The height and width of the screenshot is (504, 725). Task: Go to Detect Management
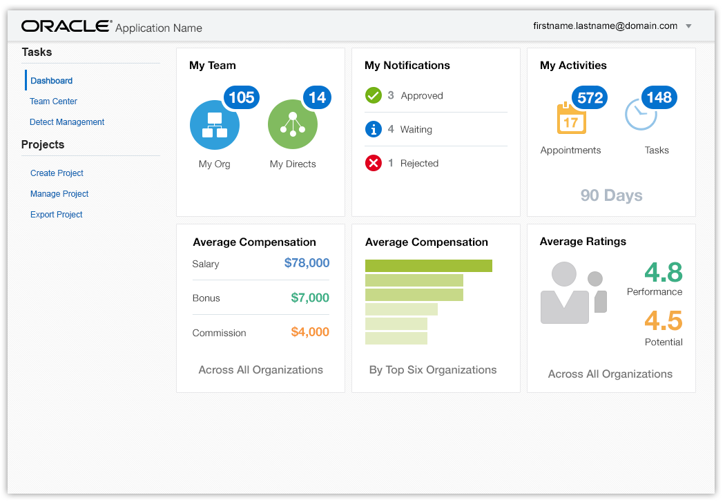coord(67,122)
